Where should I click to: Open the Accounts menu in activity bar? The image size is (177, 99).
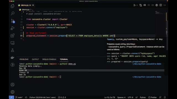12,84
